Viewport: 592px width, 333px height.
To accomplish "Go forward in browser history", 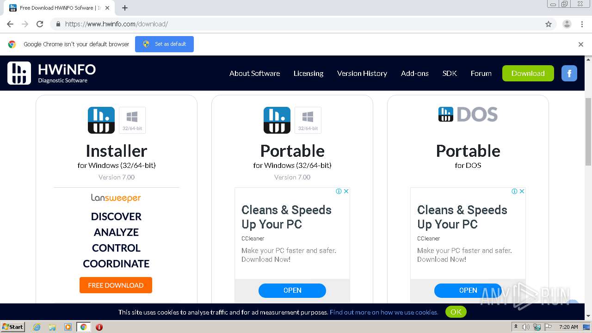I will pyautogui.click(x=25, y=24).
